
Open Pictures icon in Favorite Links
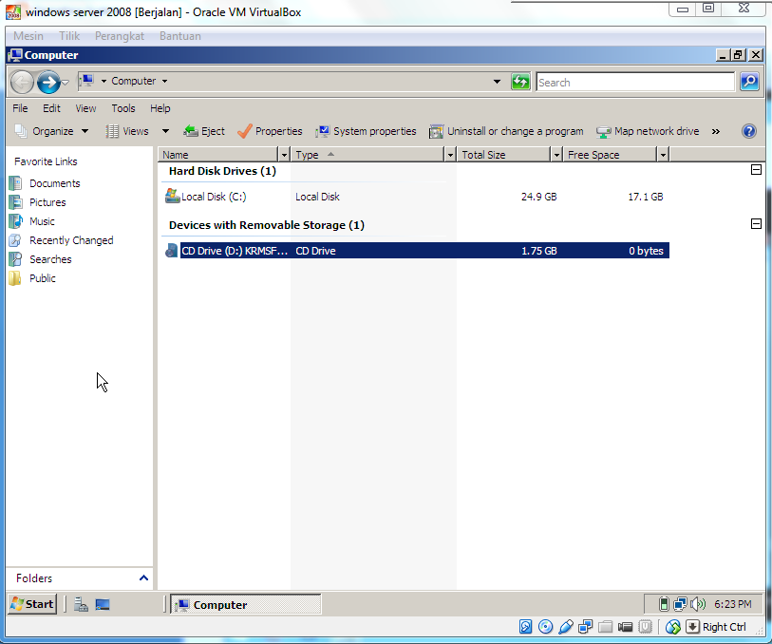tap(15, 202)
